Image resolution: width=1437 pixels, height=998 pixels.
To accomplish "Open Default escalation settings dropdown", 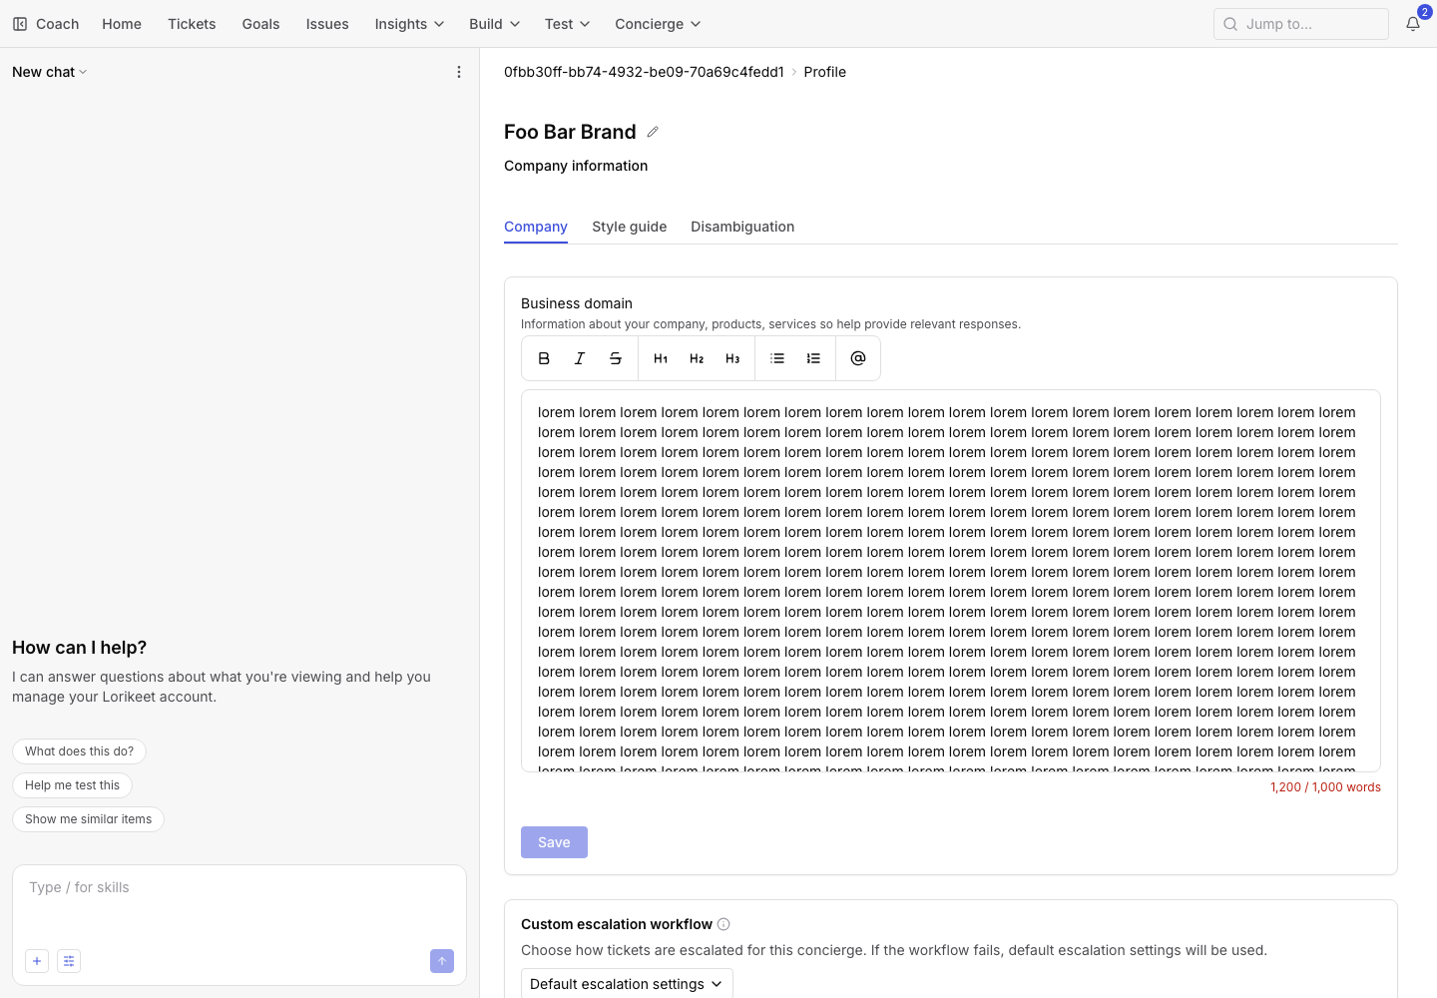I will coord(627,984).
